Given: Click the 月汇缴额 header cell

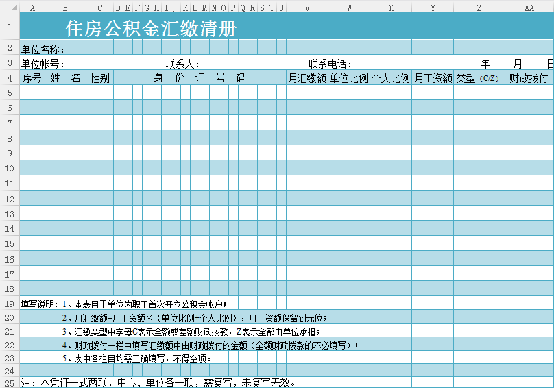Looking at the screenshot, I should (306, 78).
